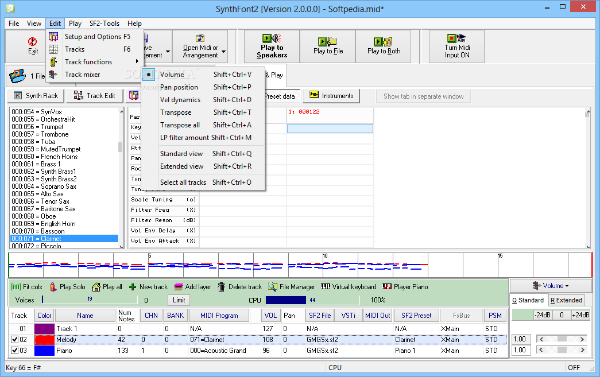Open Midi or Arrangement dropdown arrow
Viewport: 600px width, 377px height.
coord(223,51)
